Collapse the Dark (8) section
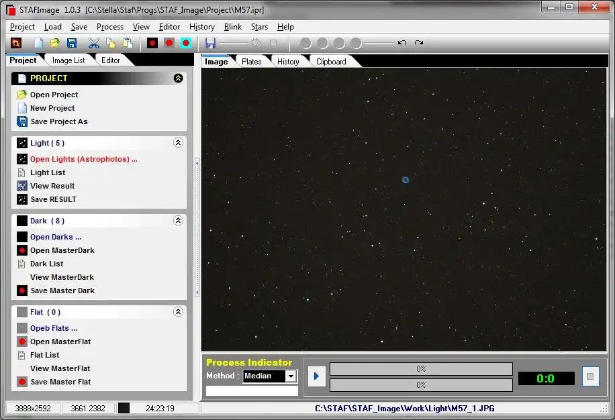Screen dimensions: 615x420 click(x=178, y=221)
